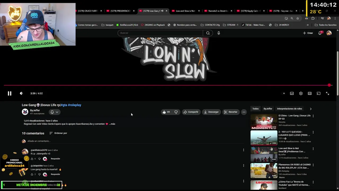Click the @ardillaloca2478 commenter name
Image resolution: width=339 pixels, height=191 pixels.
(x=39, y=150)
